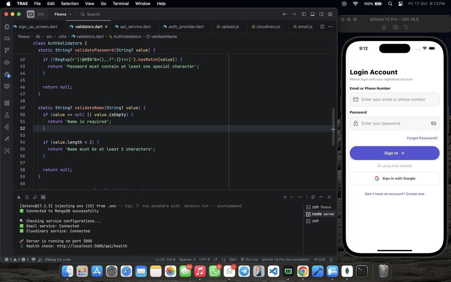This screenshot has width=451, height=282.
Task: Open the Explorer view in the sidebar
Action: point(6,26)
